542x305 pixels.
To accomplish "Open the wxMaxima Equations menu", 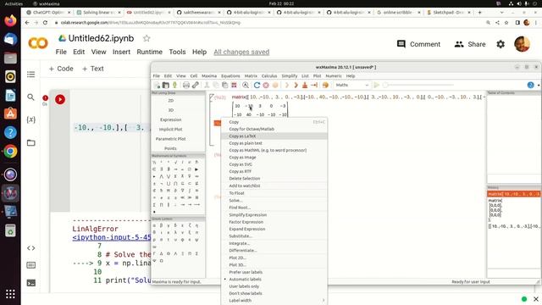I will point(230,76).
